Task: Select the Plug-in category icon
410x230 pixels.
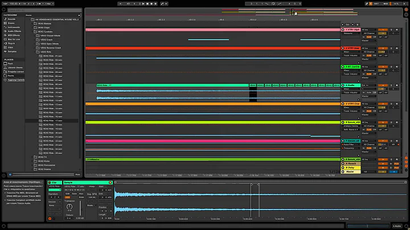Action: pyautogui.click(x=5, y=43)
